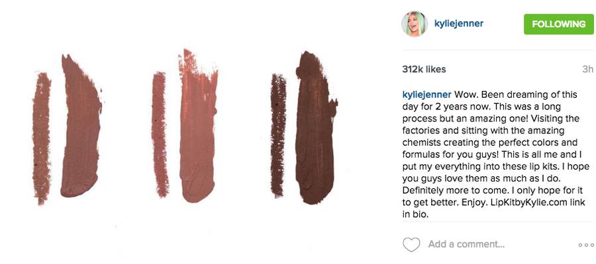The height and width of the screenshot is (264, 596).
Task: Pick the thin leftmost brown lip liner swatch
Action: pos(42,138)
